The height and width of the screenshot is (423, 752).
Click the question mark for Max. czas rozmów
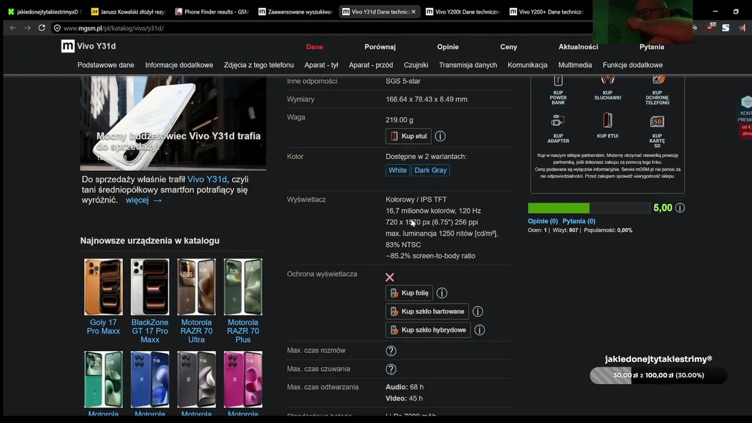click(391, 351)
